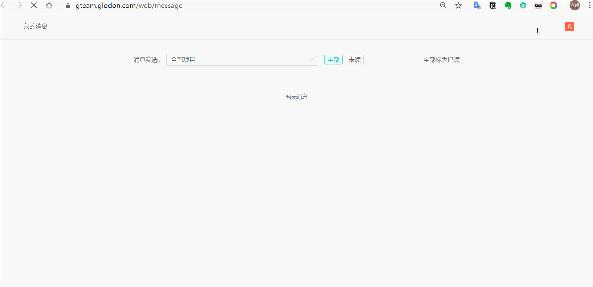Screen dimensions: 593x287
Task: Select the 全部 filter button
Action: [333, 60]
